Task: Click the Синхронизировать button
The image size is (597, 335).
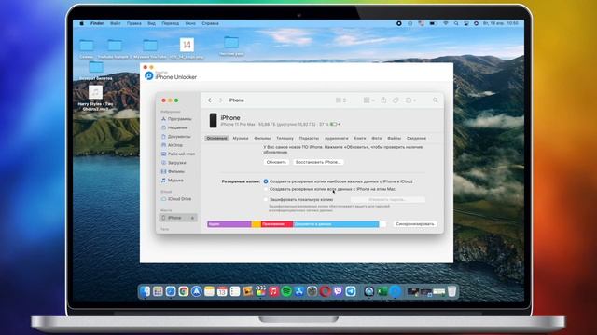Action: 414,224
